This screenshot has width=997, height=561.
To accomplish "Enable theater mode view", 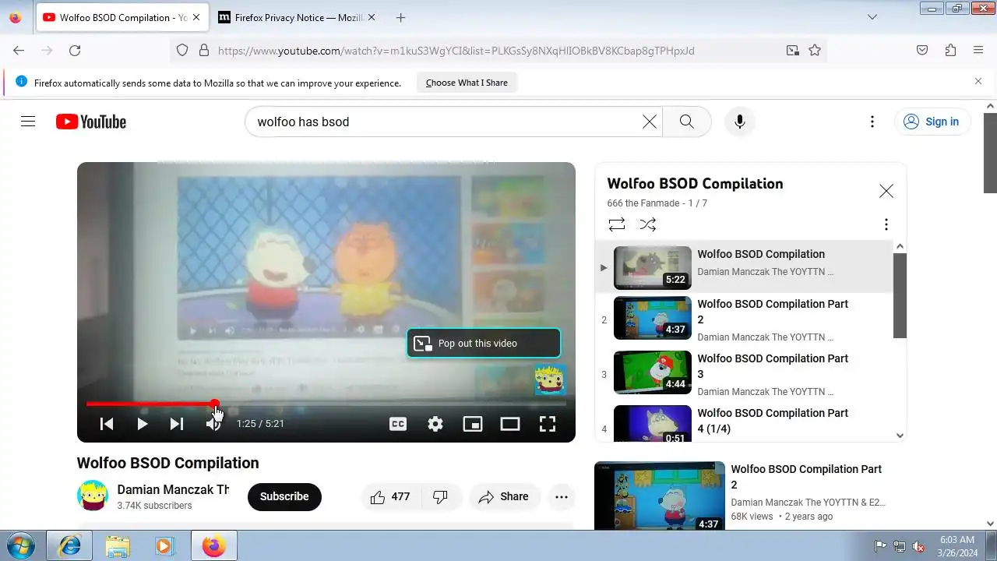I will 510,424.
